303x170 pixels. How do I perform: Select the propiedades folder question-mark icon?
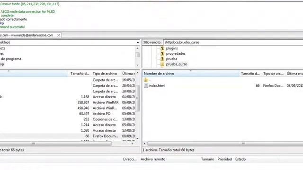[x=162, y=53]
